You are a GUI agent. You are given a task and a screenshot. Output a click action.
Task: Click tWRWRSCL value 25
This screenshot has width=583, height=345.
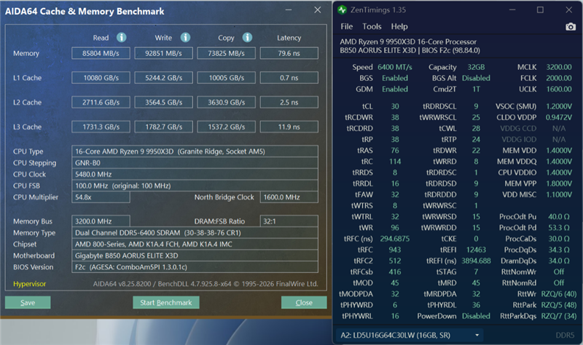476,117
